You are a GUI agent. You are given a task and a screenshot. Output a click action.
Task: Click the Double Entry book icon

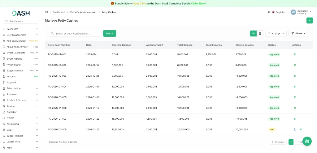[x=4, y=142]
